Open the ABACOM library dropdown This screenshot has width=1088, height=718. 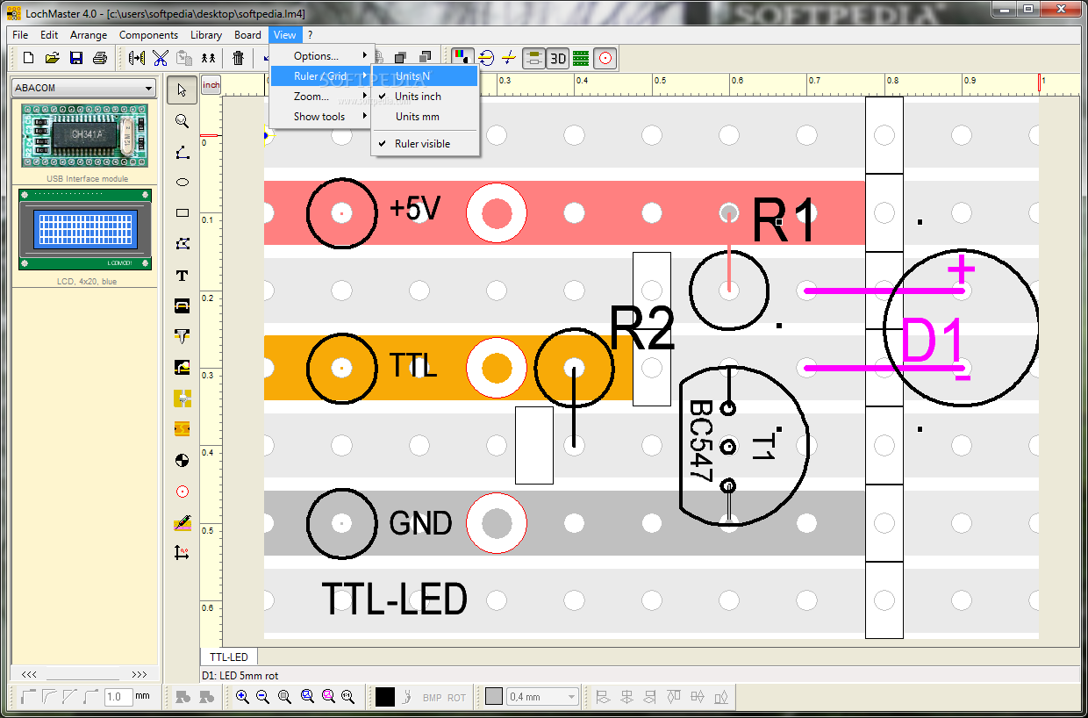[x=83, y=88]
